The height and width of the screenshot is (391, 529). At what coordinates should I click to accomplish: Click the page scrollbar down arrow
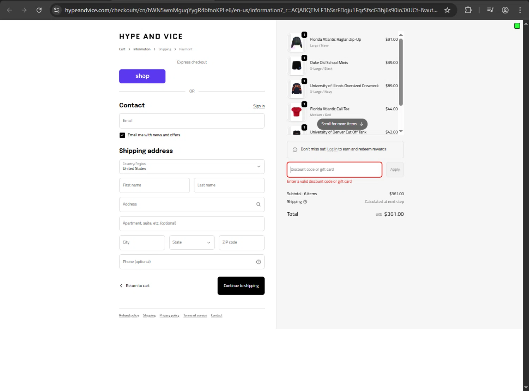pyautogui.click(x=526, y=388)
